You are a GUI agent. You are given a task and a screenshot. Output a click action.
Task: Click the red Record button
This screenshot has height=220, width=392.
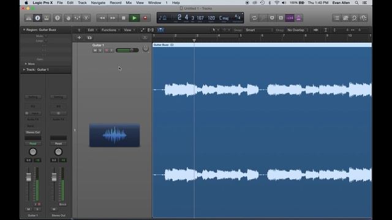point(145,18)
